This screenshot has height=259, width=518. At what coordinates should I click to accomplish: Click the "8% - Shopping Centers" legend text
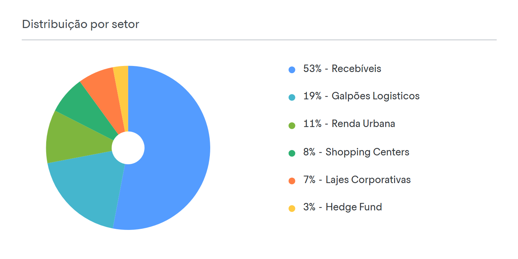click(356, 152)
